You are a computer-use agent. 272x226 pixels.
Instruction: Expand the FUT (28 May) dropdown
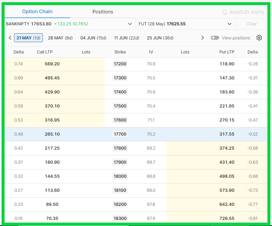tap(229, 24)
